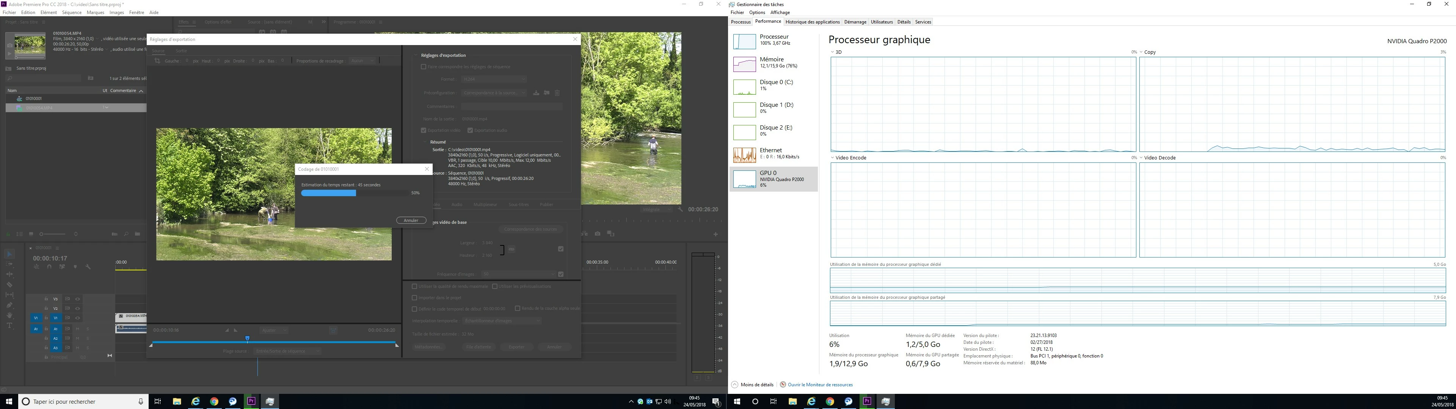Enable Utiliser la qualité de rendu maximale
Screen dimensions: 1456x409
(414, 286)
